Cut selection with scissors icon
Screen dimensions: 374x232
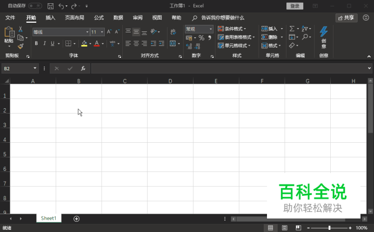tap(21, 29)
